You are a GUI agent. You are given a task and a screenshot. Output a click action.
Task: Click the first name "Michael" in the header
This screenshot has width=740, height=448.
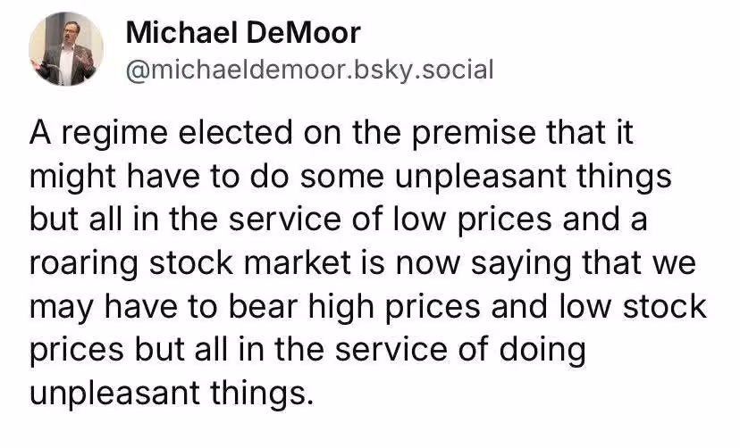point(179,34)
